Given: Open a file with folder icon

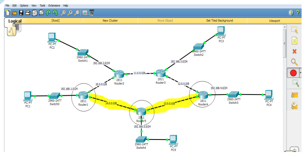Looking at the screenshot, I should tap(14, 13).
